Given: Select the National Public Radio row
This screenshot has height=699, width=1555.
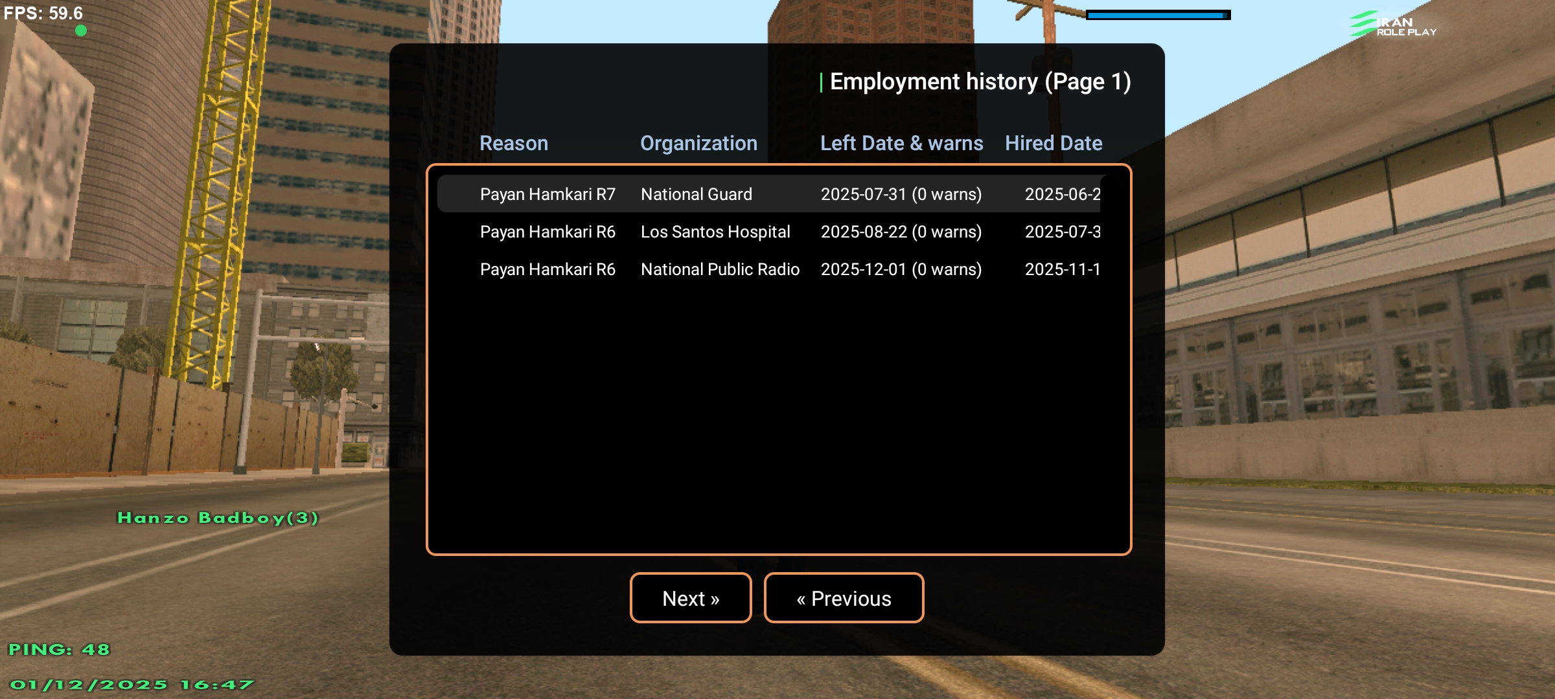Looking at the screenshot, I should (x=720, y=269).
